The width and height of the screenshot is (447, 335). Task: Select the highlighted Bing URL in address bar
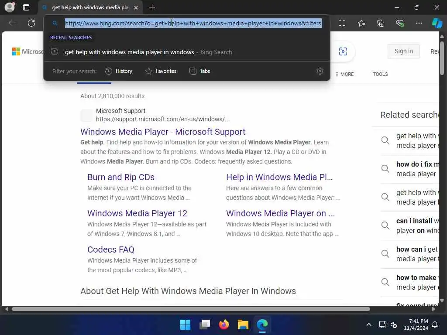(x=193, y=23)
